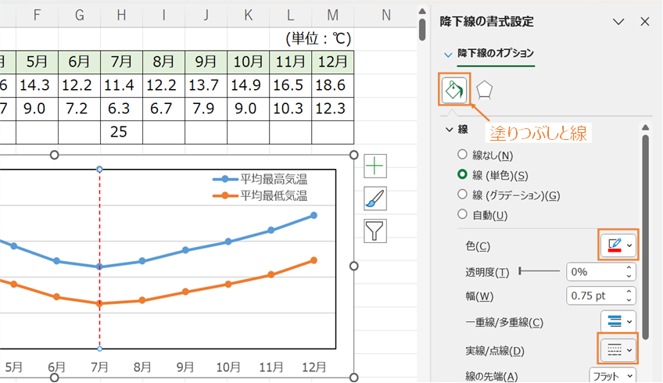Click the 8月 axis label on chart
The width and height of the screenshot is (663, 383).
click(x=142, y=367)
